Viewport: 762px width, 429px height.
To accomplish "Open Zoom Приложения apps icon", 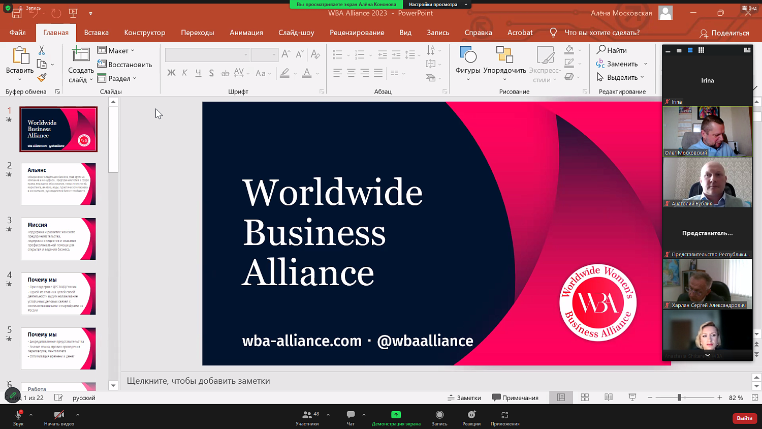I will click(504, 415).
